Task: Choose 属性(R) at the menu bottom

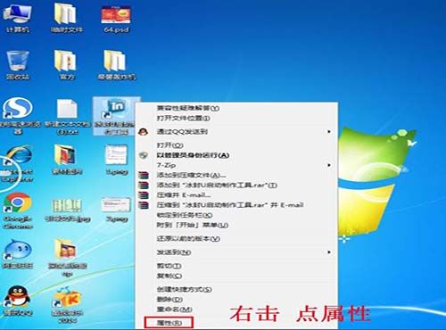Action: coord(169,323)
